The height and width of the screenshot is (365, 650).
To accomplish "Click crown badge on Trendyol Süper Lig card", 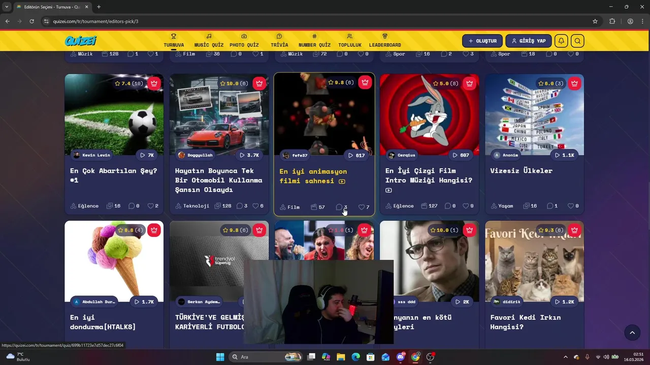I will tap(259, 230).
